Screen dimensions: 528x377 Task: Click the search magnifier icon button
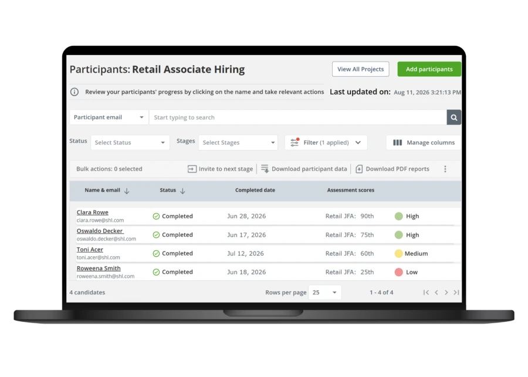[x=453, y=117]
